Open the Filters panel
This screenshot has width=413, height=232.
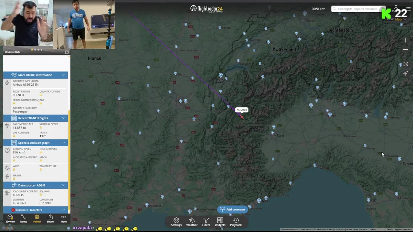tap(206, 222)
